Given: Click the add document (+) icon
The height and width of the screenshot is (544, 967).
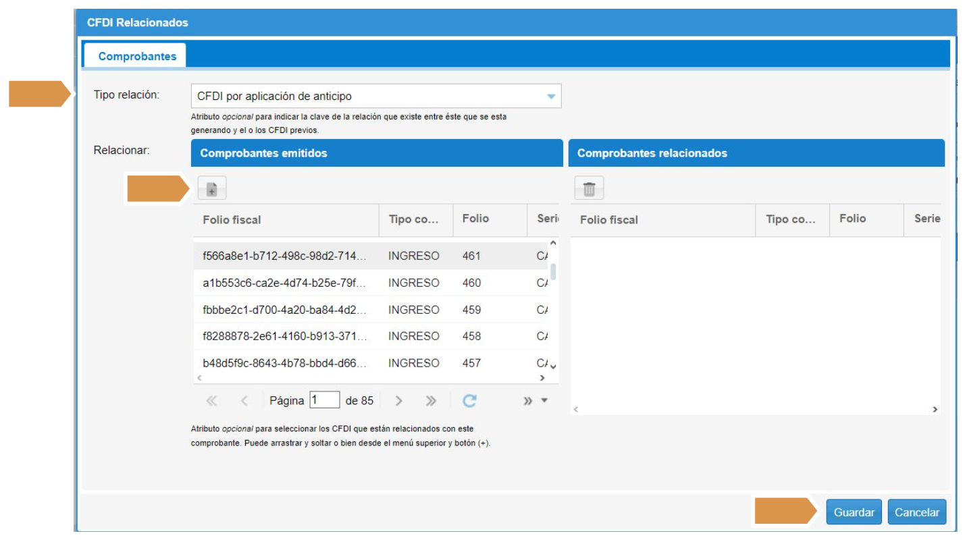Looking at the screenshot, I should (211, 190).
